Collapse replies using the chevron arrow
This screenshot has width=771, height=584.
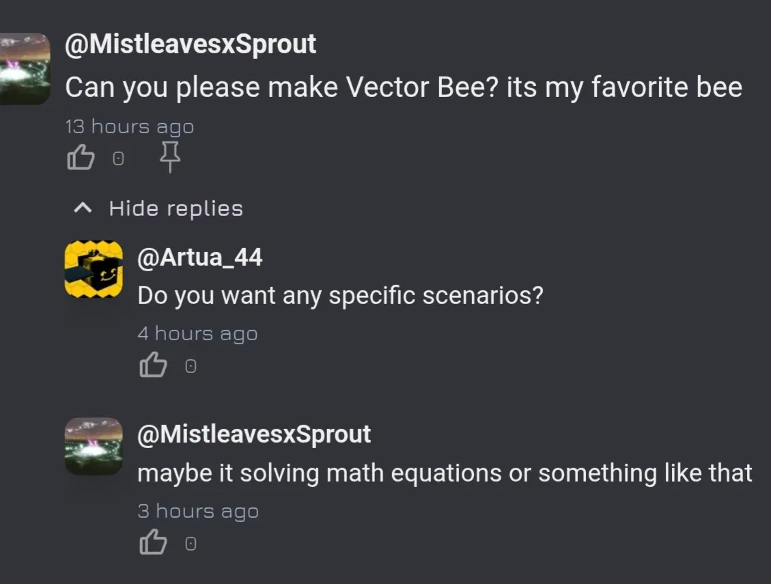(x=83, y=208)
